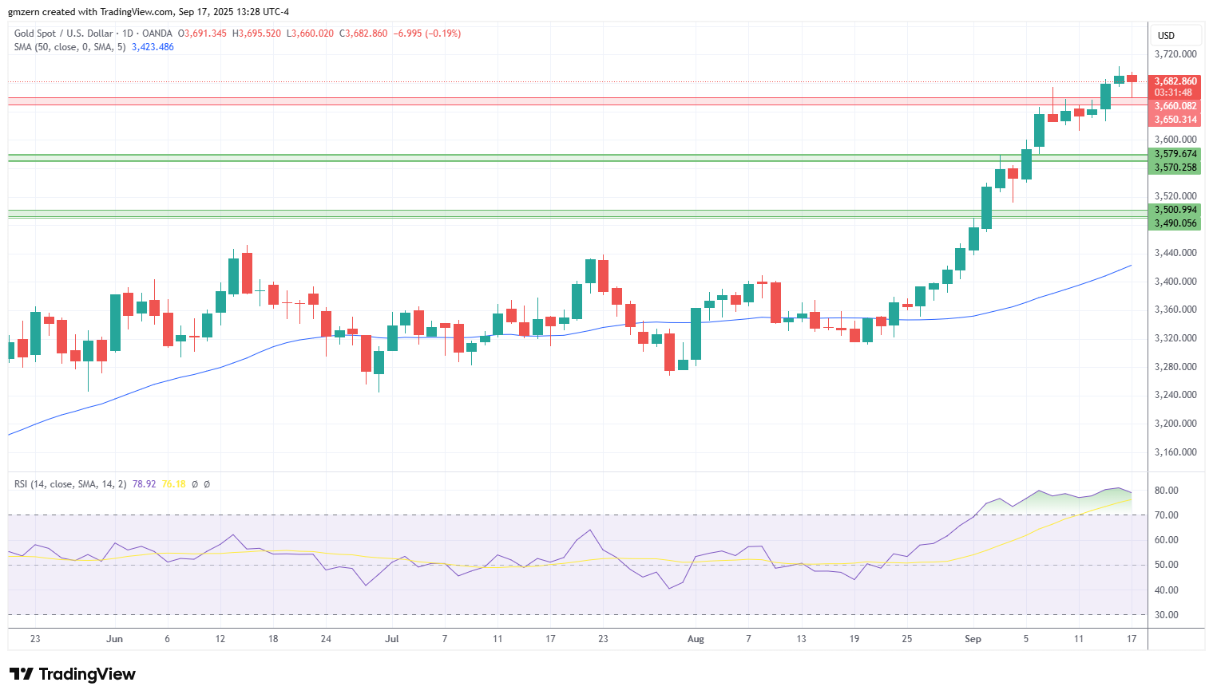This screenshot has width=1213, height=698.
Task: Click the RSI 70.00 axis label
Action: [1167, 515]
